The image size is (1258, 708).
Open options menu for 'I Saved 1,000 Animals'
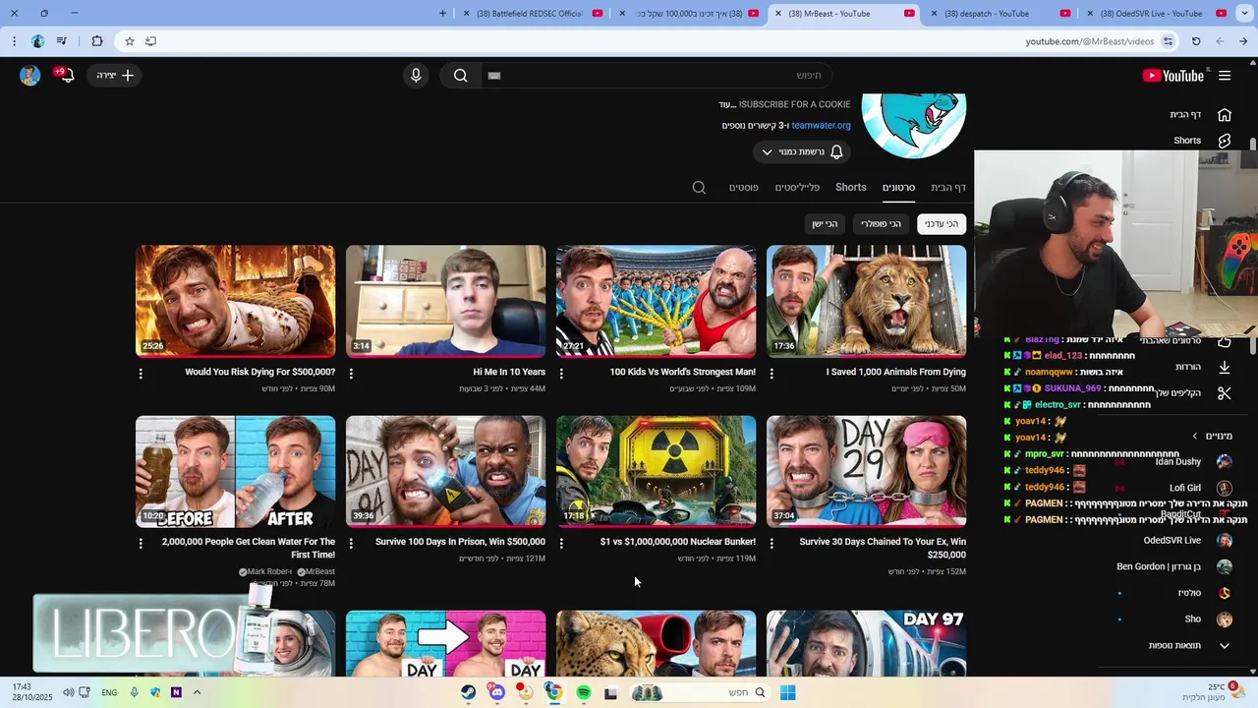click(x=772, y=374)
